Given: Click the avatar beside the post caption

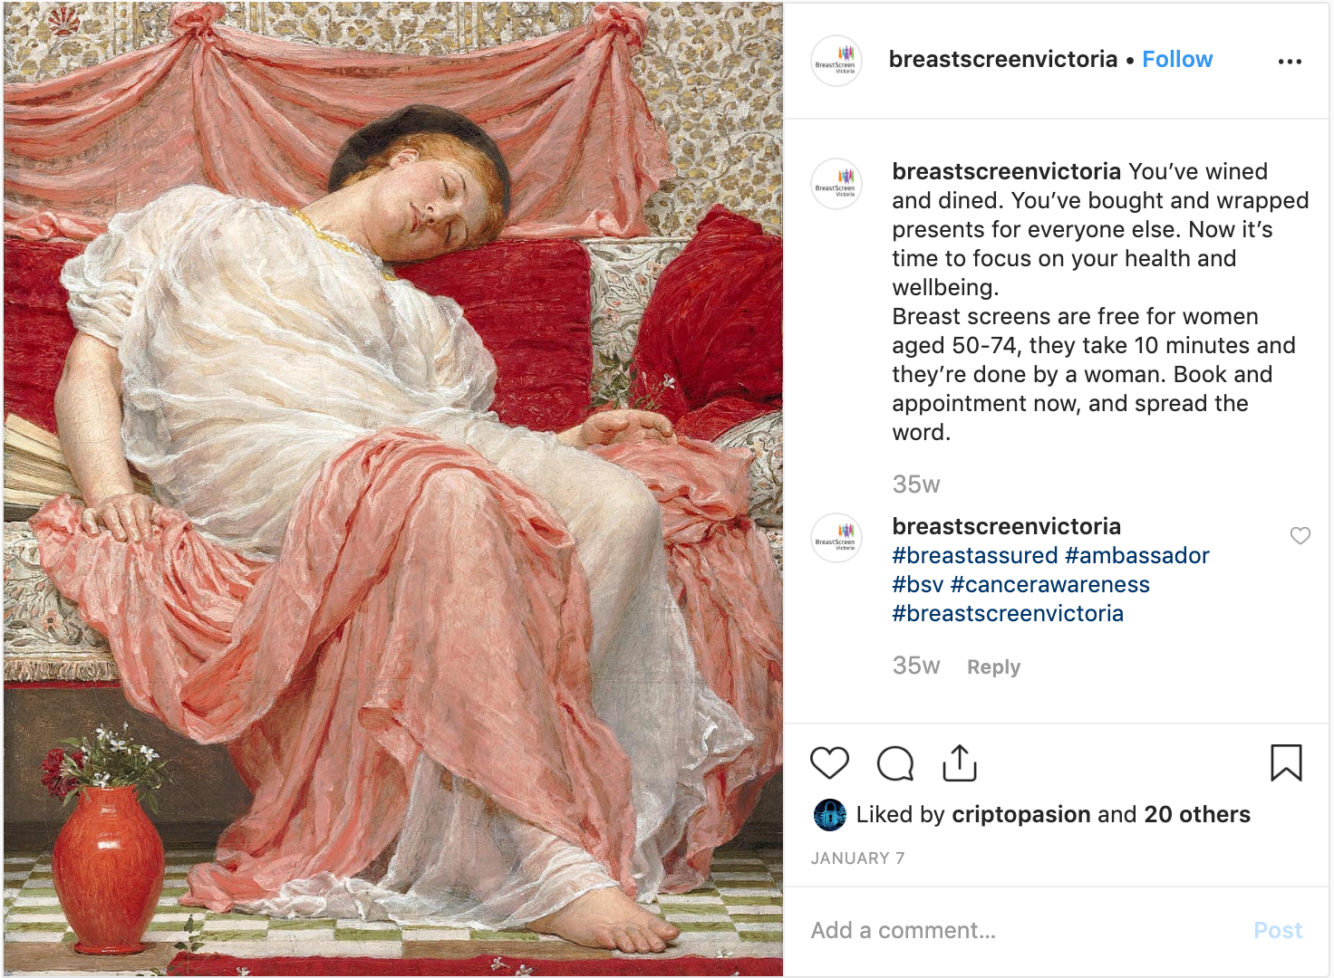Looking at the screenshot, I should 836,184.
